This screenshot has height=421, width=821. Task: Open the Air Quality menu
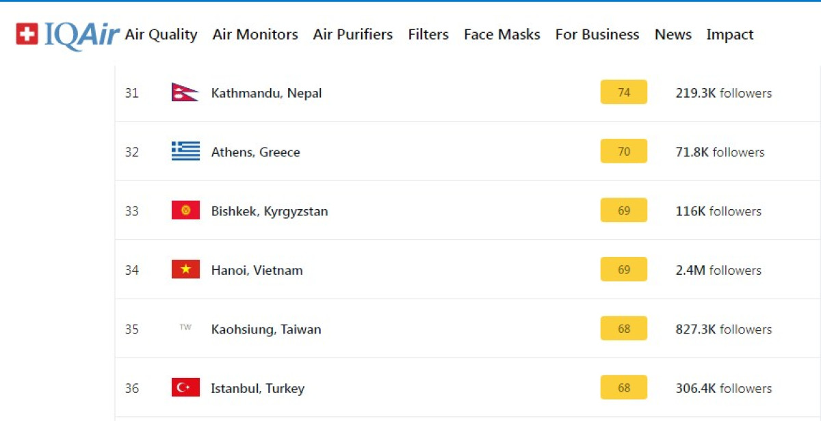click(161, 35)
